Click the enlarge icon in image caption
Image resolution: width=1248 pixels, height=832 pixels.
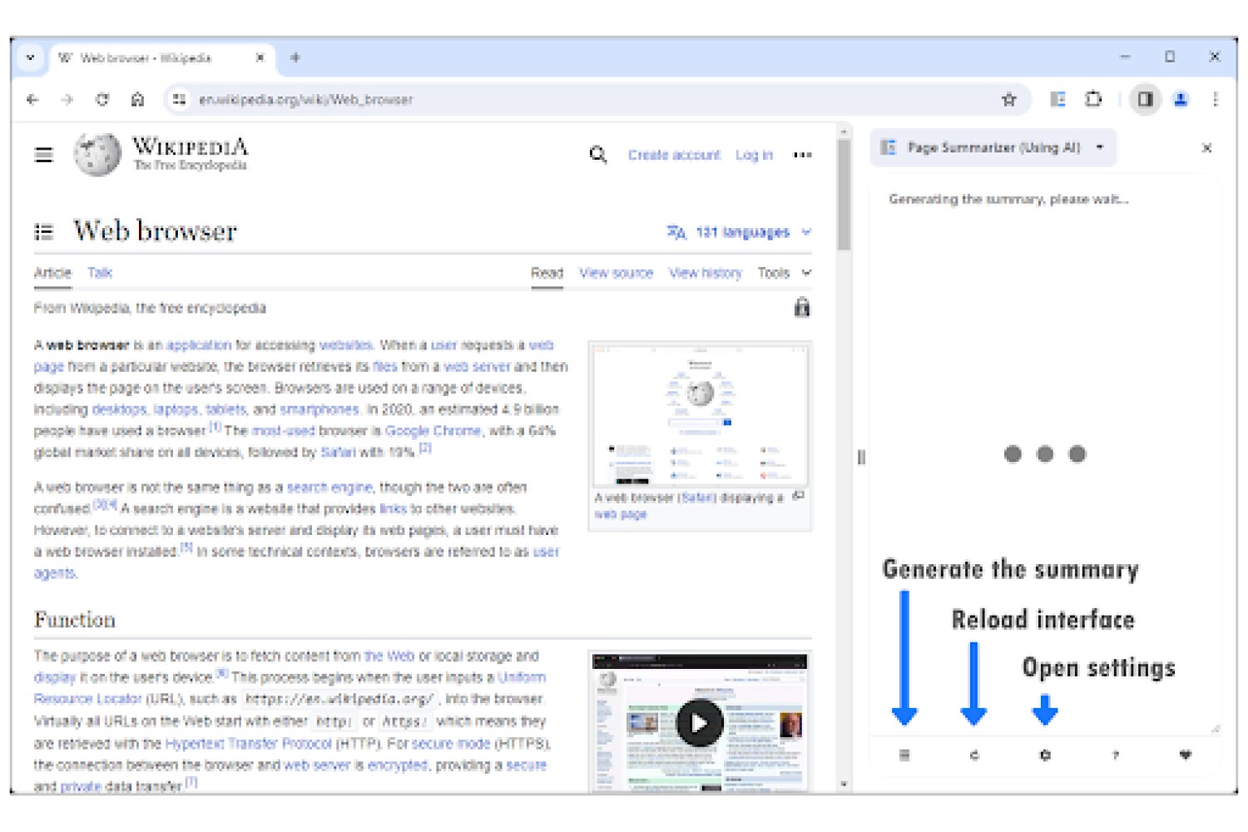[798, 496]
